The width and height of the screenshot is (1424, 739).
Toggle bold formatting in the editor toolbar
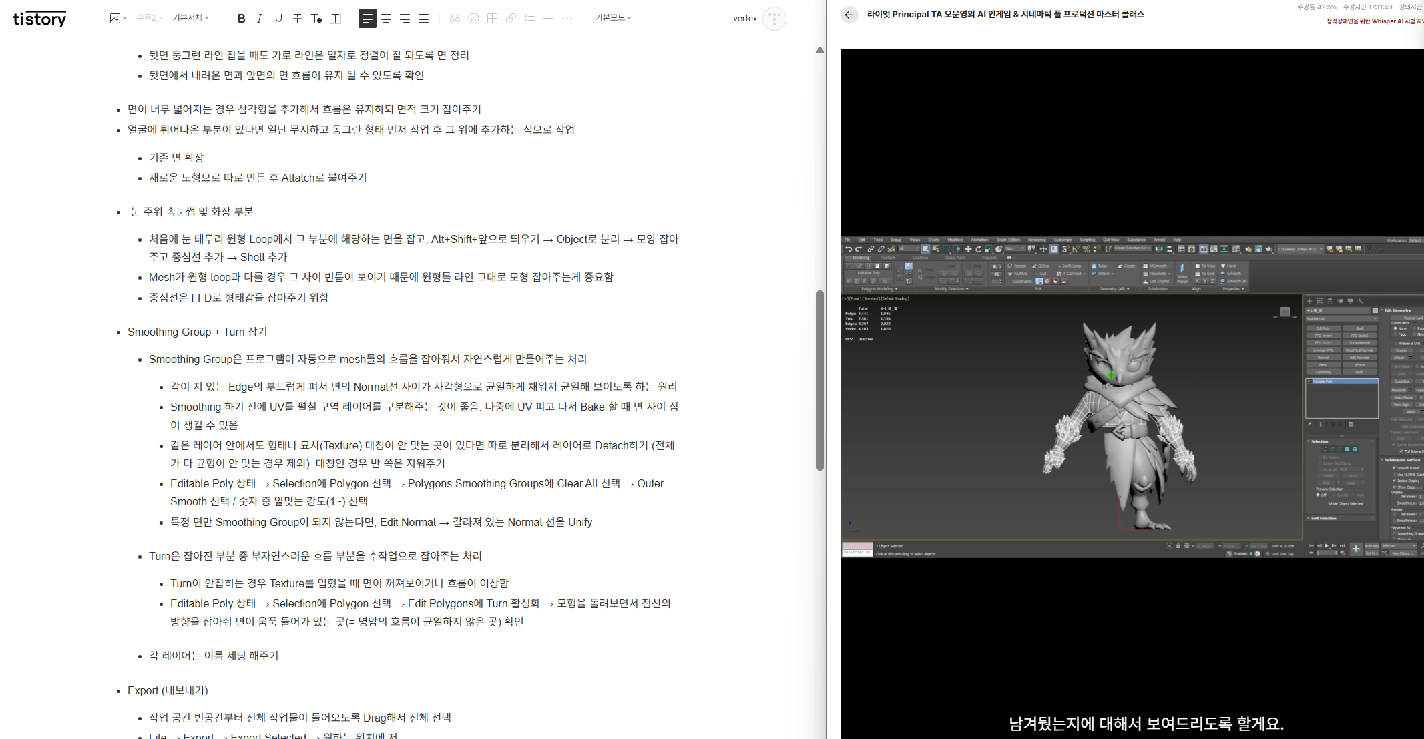[242, 19]
